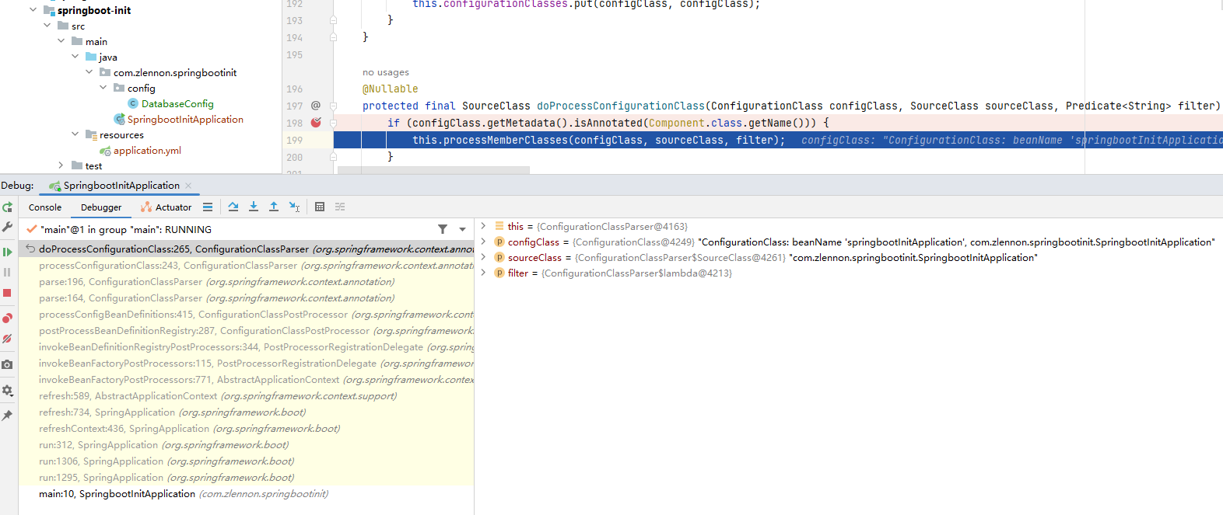
Task: Pause the running program
Action: pyautogui.click(x=7, y=273)
